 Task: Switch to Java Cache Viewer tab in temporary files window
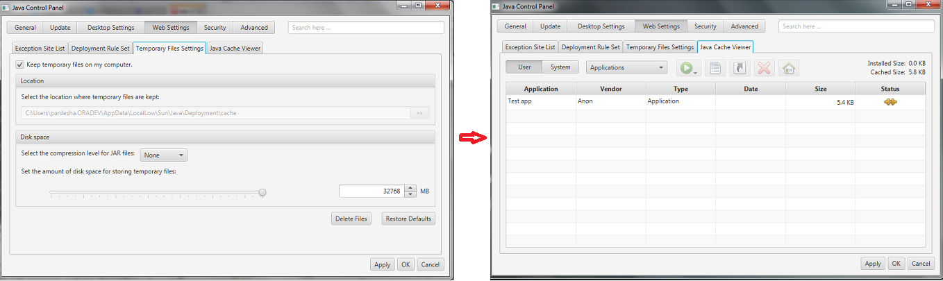235,49
